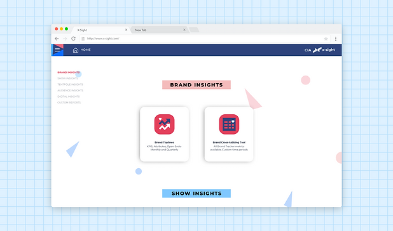Select Show Insights in sidebar
This screenshot has width=393, height=231.
pos(67,78)
